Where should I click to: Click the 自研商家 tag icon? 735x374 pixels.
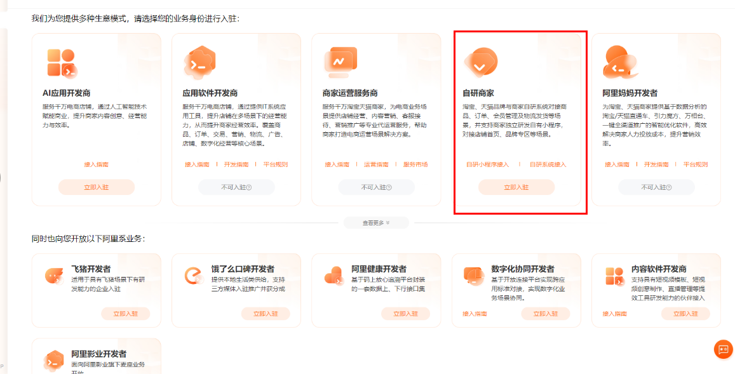480,63
